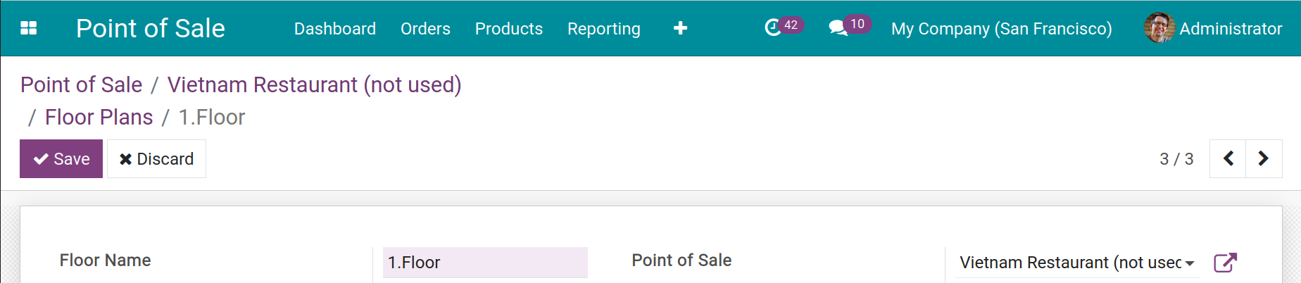Discard the changes
1301x283 pixels.
point(156,158)
